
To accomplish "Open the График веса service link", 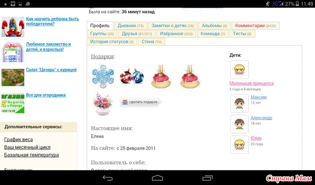I will click(x=18, y=139).
